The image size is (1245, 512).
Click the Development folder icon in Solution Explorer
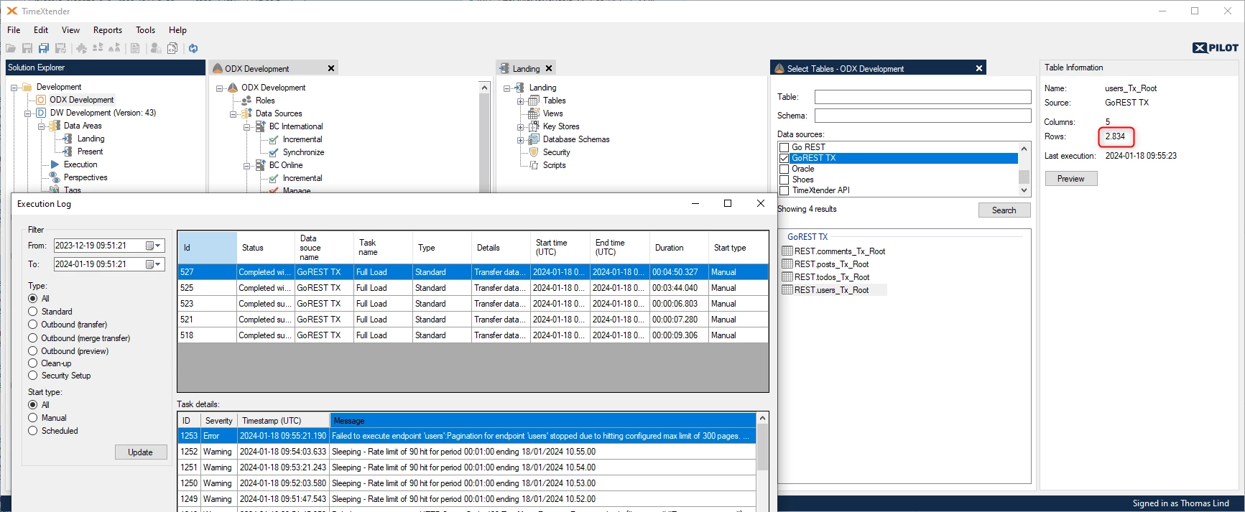coord(27,87)
